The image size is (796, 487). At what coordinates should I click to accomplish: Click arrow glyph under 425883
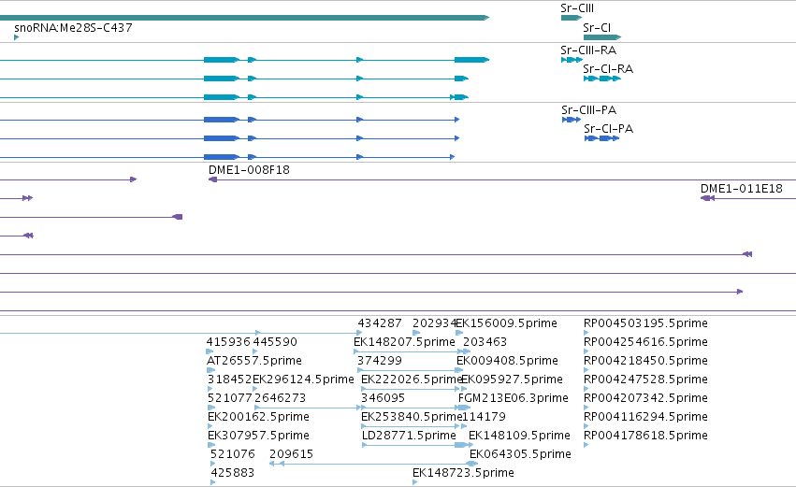pos(213,482)
